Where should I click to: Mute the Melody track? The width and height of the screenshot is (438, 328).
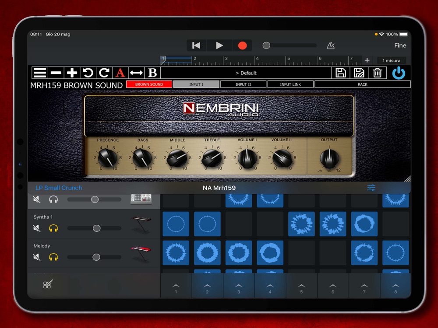[x=37, y=257]
